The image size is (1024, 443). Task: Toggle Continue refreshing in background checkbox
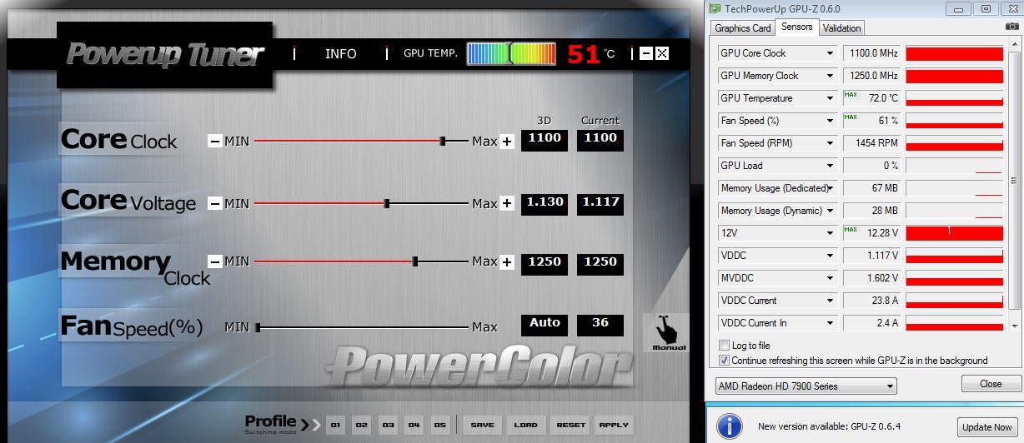(x=724, y=361)
